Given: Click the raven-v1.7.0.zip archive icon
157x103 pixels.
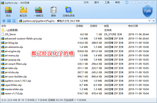Looking at the screenshot, I should click(x=3, y=93).
